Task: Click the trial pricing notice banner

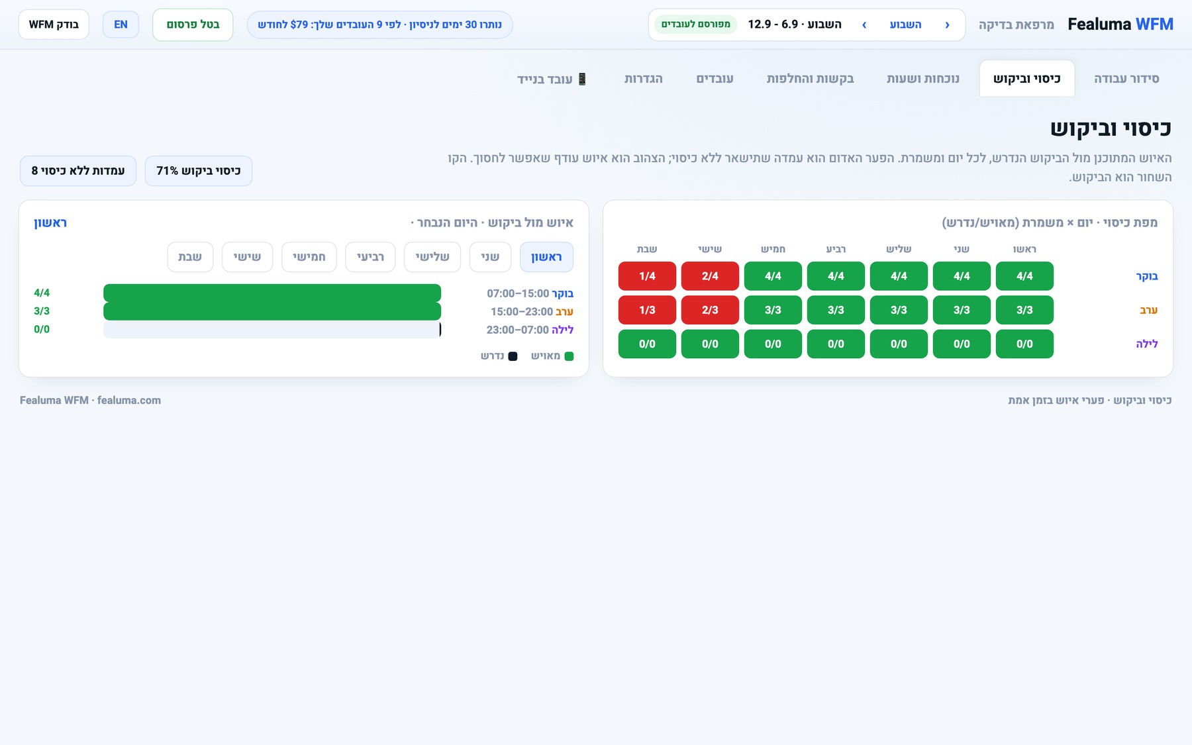Action: [x=379, y=25]
